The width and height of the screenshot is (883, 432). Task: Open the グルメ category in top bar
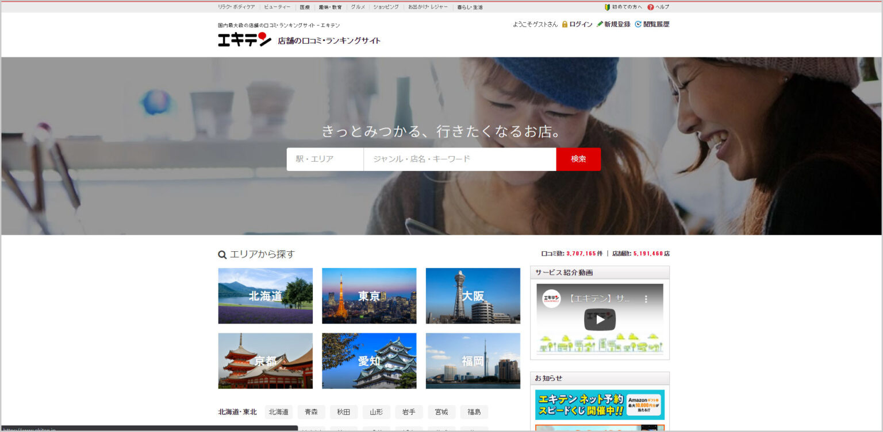pyautogui.click(x=358, y=7)
